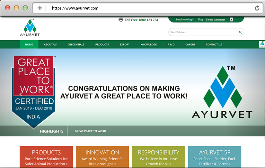This screenshot has height=168, width=265.
Task: Open the INNOVATION orange tile
Action: [x=102, y=157]
